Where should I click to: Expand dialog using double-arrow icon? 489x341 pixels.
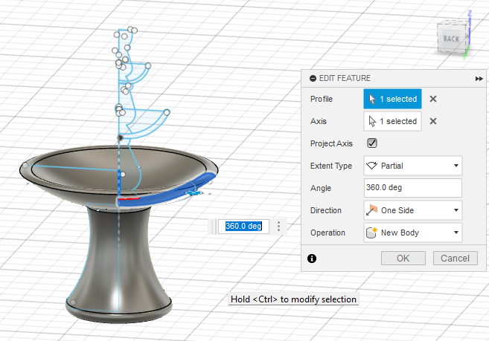coord(479,79)
